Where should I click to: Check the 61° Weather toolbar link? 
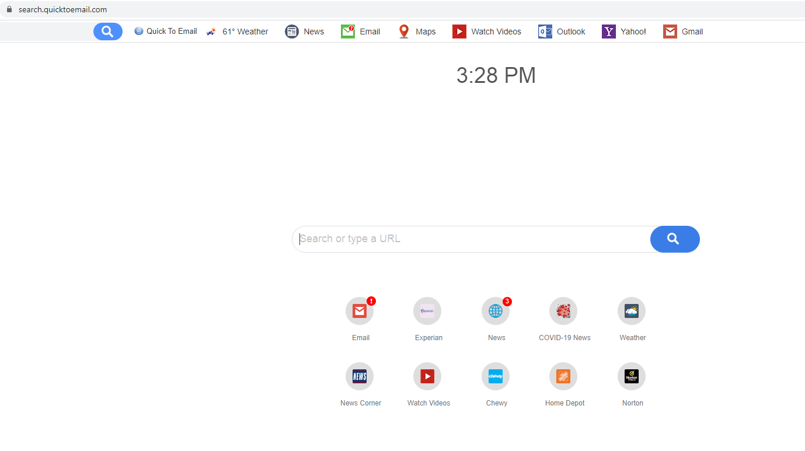(245, 32)
